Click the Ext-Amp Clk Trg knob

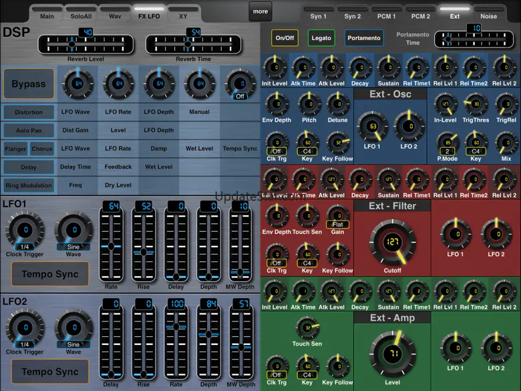click(277, 367)
